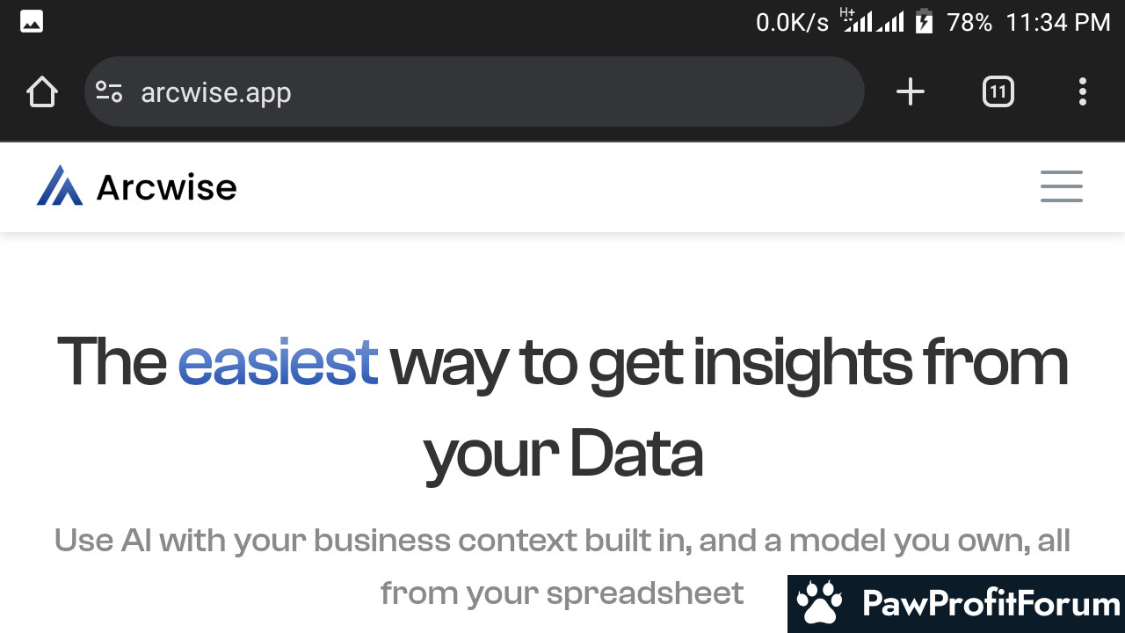This screenshot has width=1125, height=633.
Task: Click the white paw print icon
Action: (819, 603)
